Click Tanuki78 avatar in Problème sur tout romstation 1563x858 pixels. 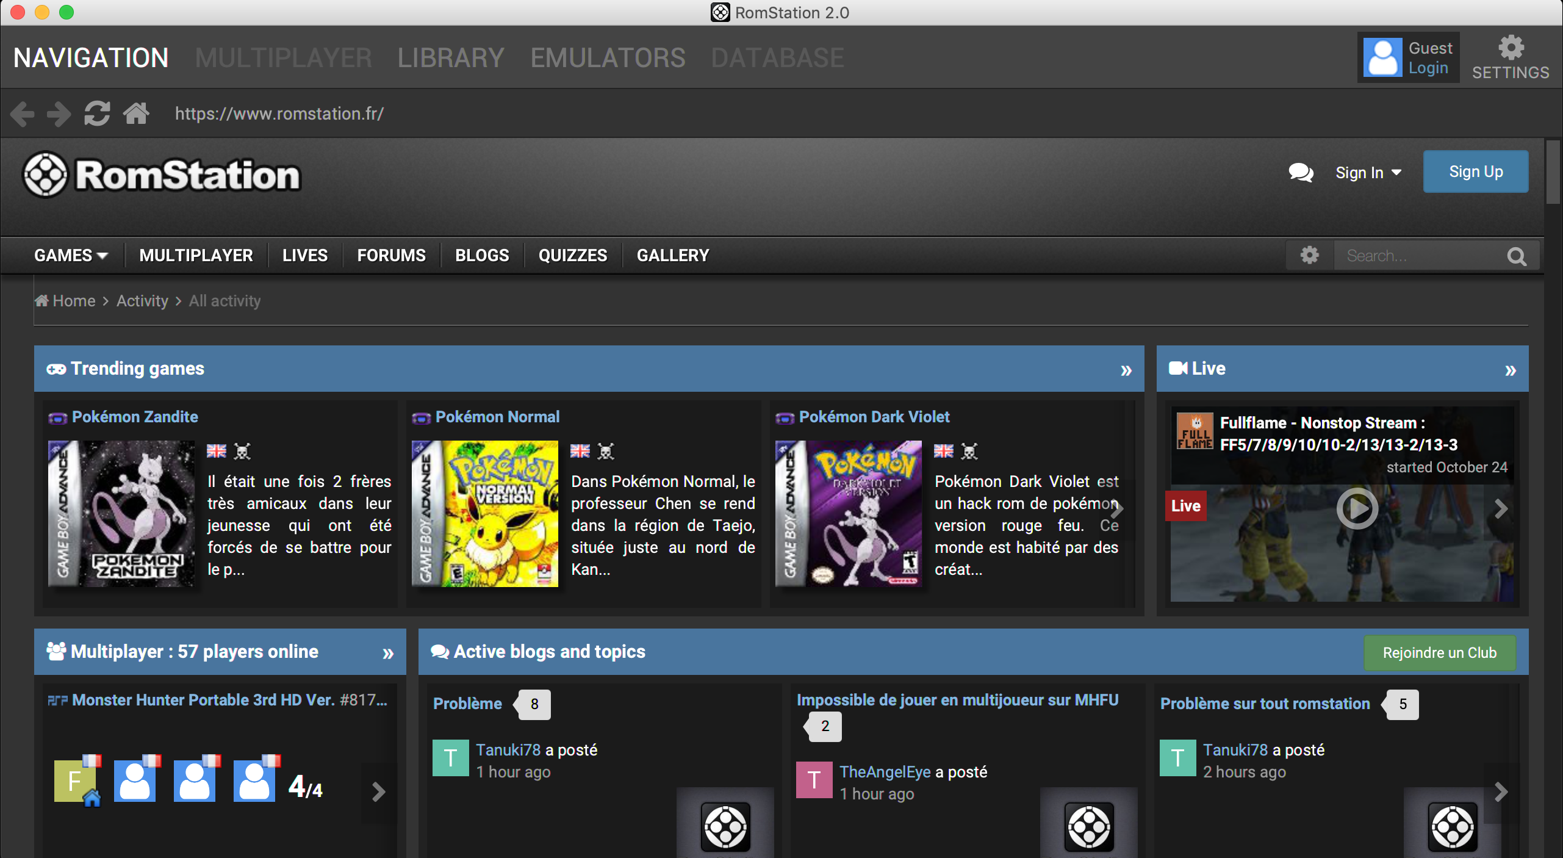click(x=1178, y=758)
